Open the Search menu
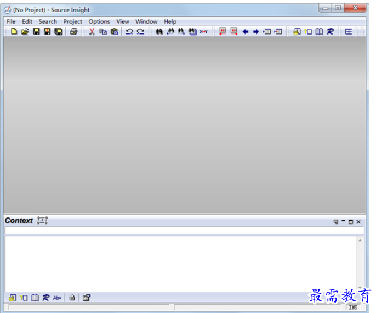The width and height of the screenshot is (376, 313). [48, 21]
